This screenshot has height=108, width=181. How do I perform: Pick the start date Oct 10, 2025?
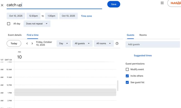click(x=16, y=16)
